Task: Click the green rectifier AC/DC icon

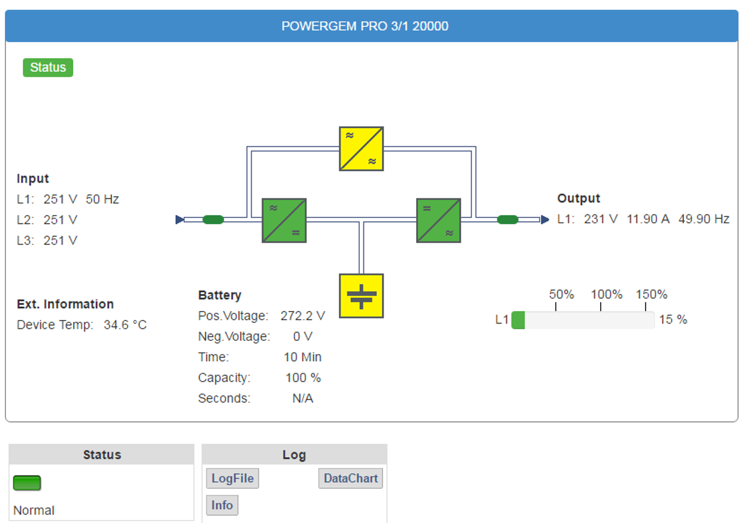Action: coord(284,220)
